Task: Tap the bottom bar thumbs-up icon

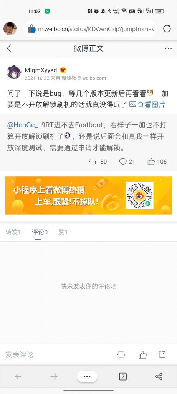Action: (143, 354)
